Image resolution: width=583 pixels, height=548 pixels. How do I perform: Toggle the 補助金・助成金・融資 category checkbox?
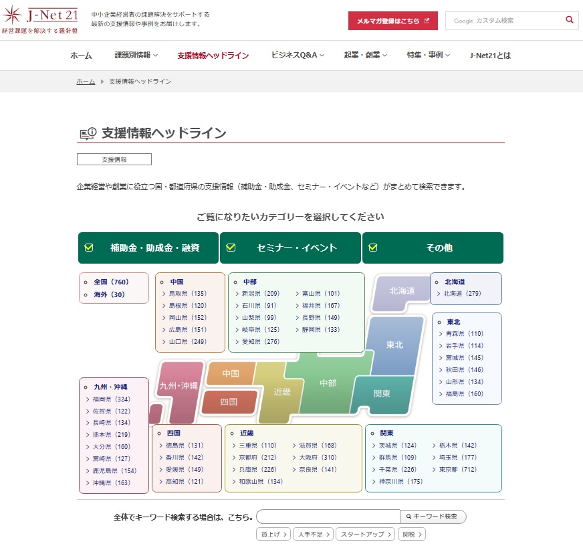89,248
